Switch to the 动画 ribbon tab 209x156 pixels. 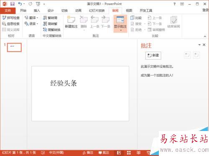click(x=78, y=10)
